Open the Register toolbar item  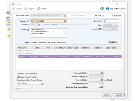(x=30, y=9)
